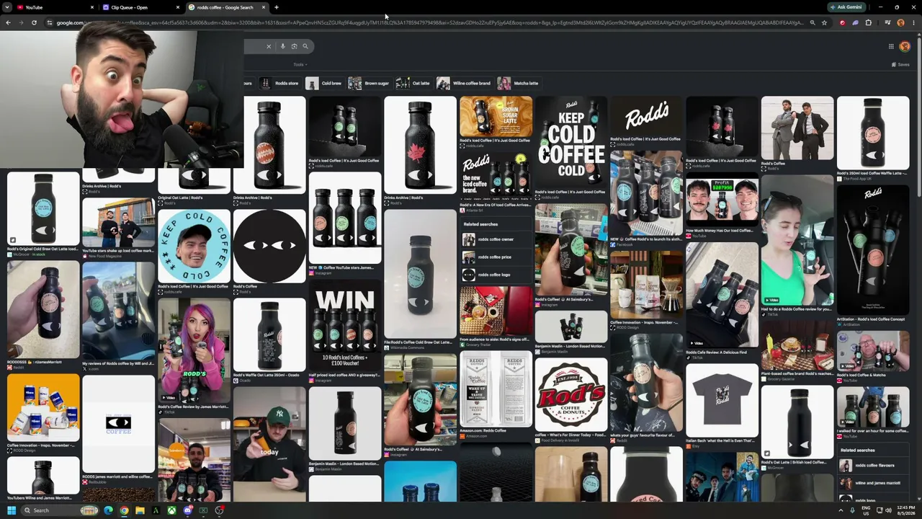
Task: Open the Brown Sugar Latte image
Action: click(x=496, y=115)
